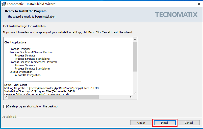The height and width of the screenshot is (129, 203).
Task: Click the installer icon in the title bar
Action: [x=4, y=4]
